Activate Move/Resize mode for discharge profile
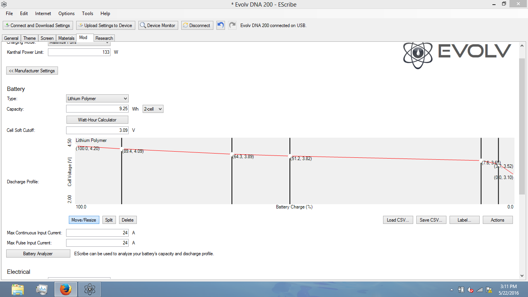 [84, 220]
